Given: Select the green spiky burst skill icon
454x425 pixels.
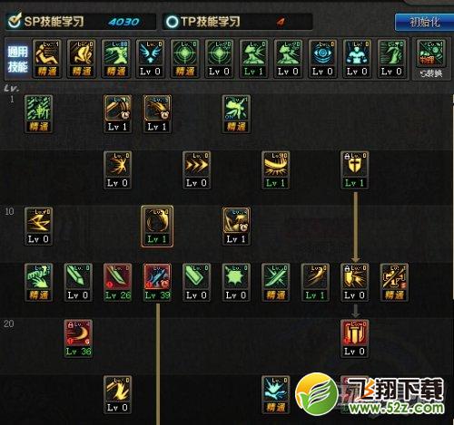Looking at the screenshot, I should [236, 283].
